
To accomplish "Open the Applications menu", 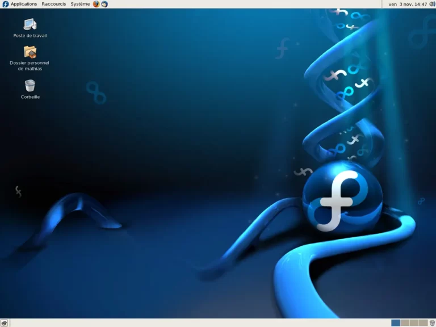I will click(x=23, y=4).
